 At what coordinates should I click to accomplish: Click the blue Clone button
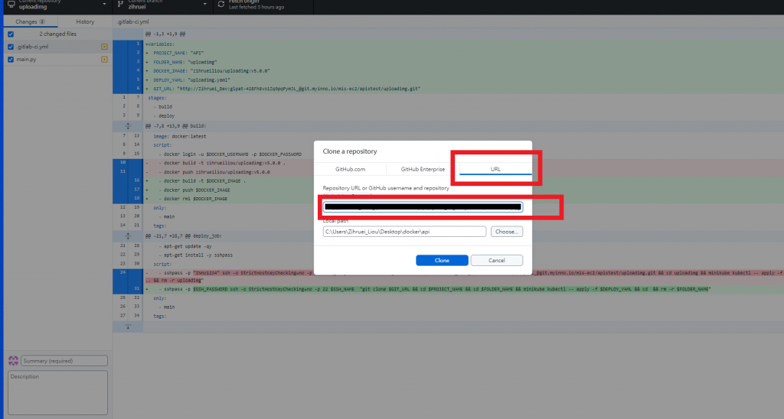click(442, 260)
